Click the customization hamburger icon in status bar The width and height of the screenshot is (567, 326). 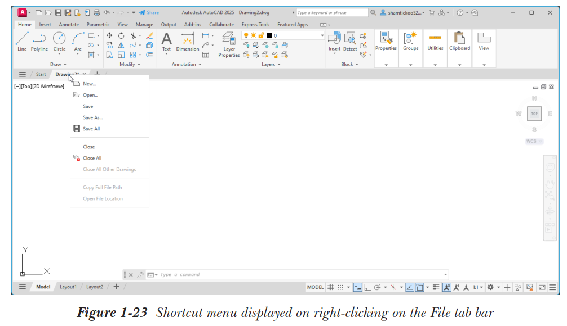[x=552, y=287]
